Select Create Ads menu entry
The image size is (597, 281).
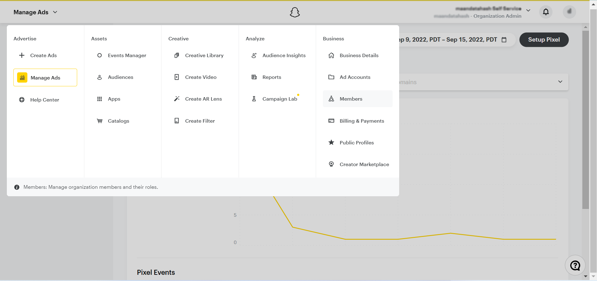(45, 55)
